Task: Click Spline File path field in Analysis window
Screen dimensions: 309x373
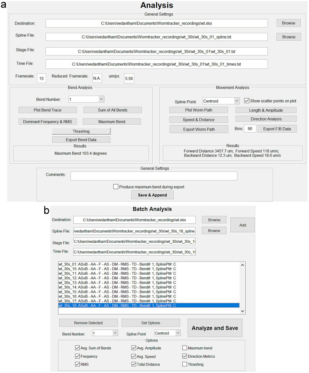Action: (156, 37)
